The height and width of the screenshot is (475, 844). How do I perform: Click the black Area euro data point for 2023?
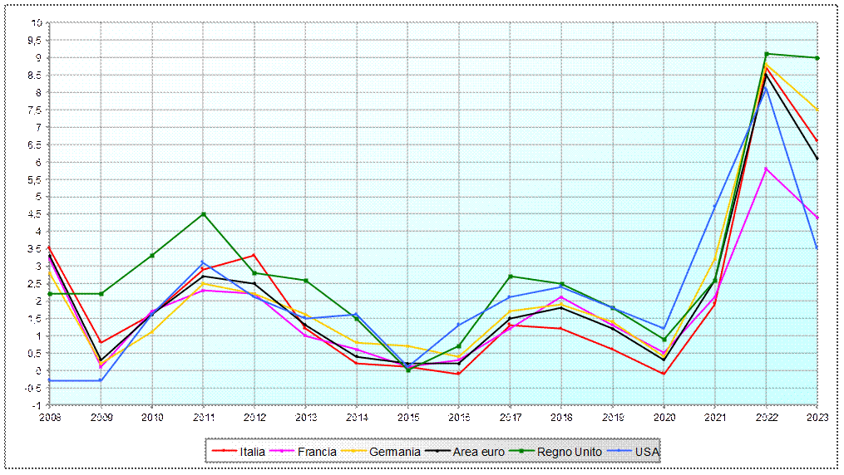click(x=817, y=159)
